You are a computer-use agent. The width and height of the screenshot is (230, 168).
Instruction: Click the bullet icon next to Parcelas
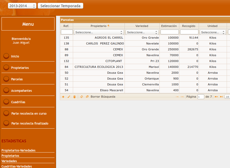coord(6,79)
